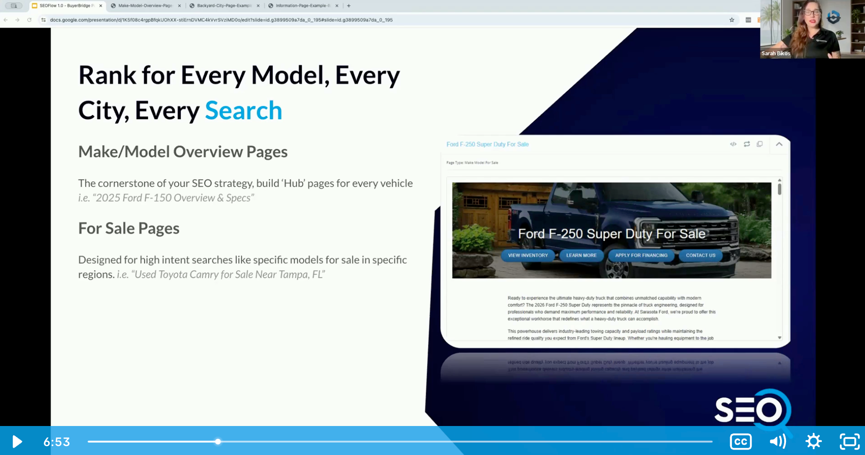
Task: Go back in browser history
Action: (x=5, y=20)
